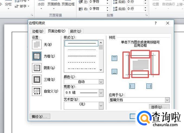The width and height of the screenshot is (184, 133).
Task: Select the dotted line style in list
Action: pos(82,50)
